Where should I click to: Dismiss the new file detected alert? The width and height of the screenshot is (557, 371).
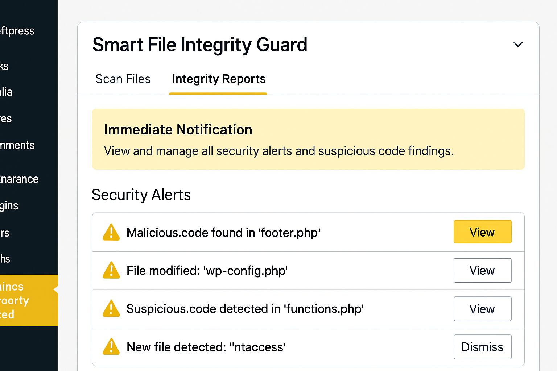[x=482, y=347]
